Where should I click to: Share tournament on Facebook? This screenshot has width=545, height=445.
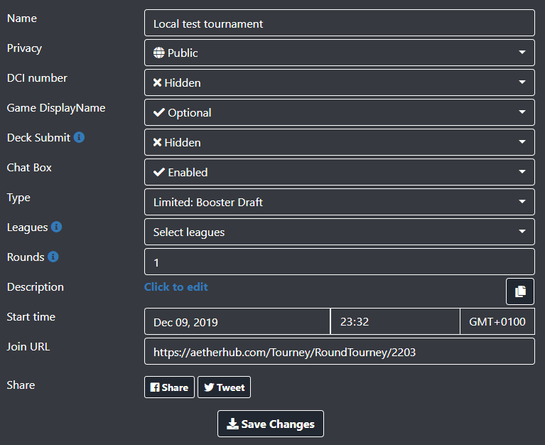point(169,387)
